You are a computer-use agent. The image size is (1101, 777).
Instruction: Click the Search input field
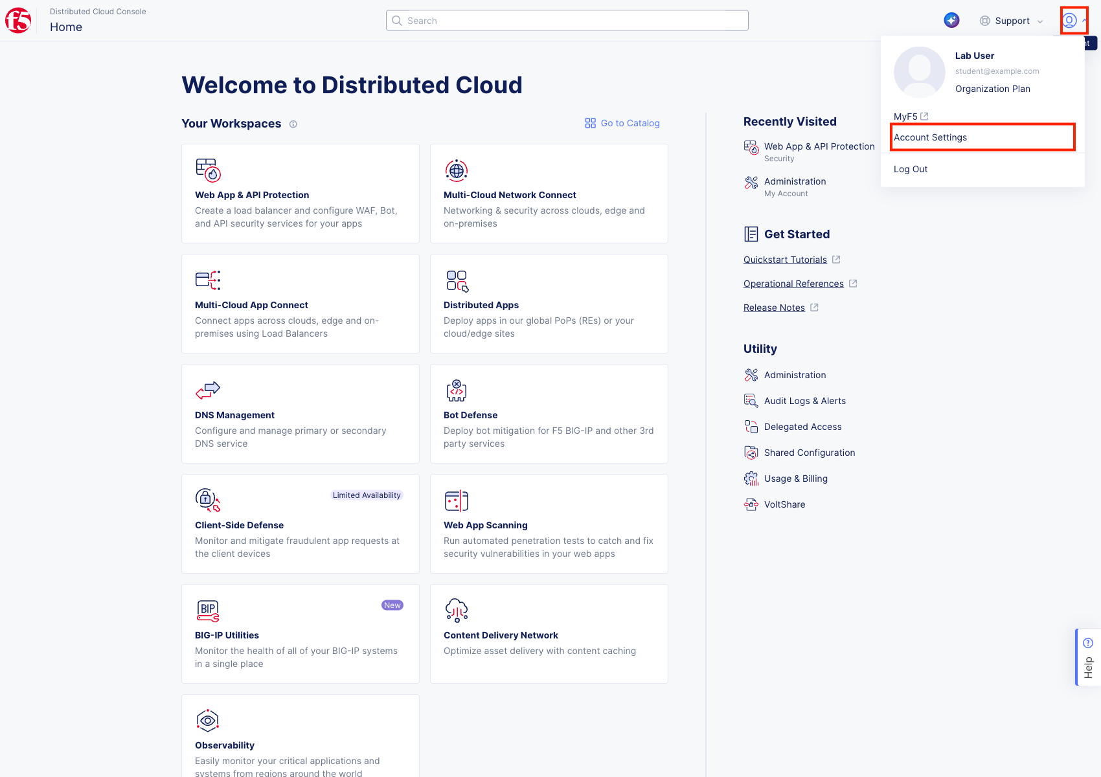pos(567,21)
